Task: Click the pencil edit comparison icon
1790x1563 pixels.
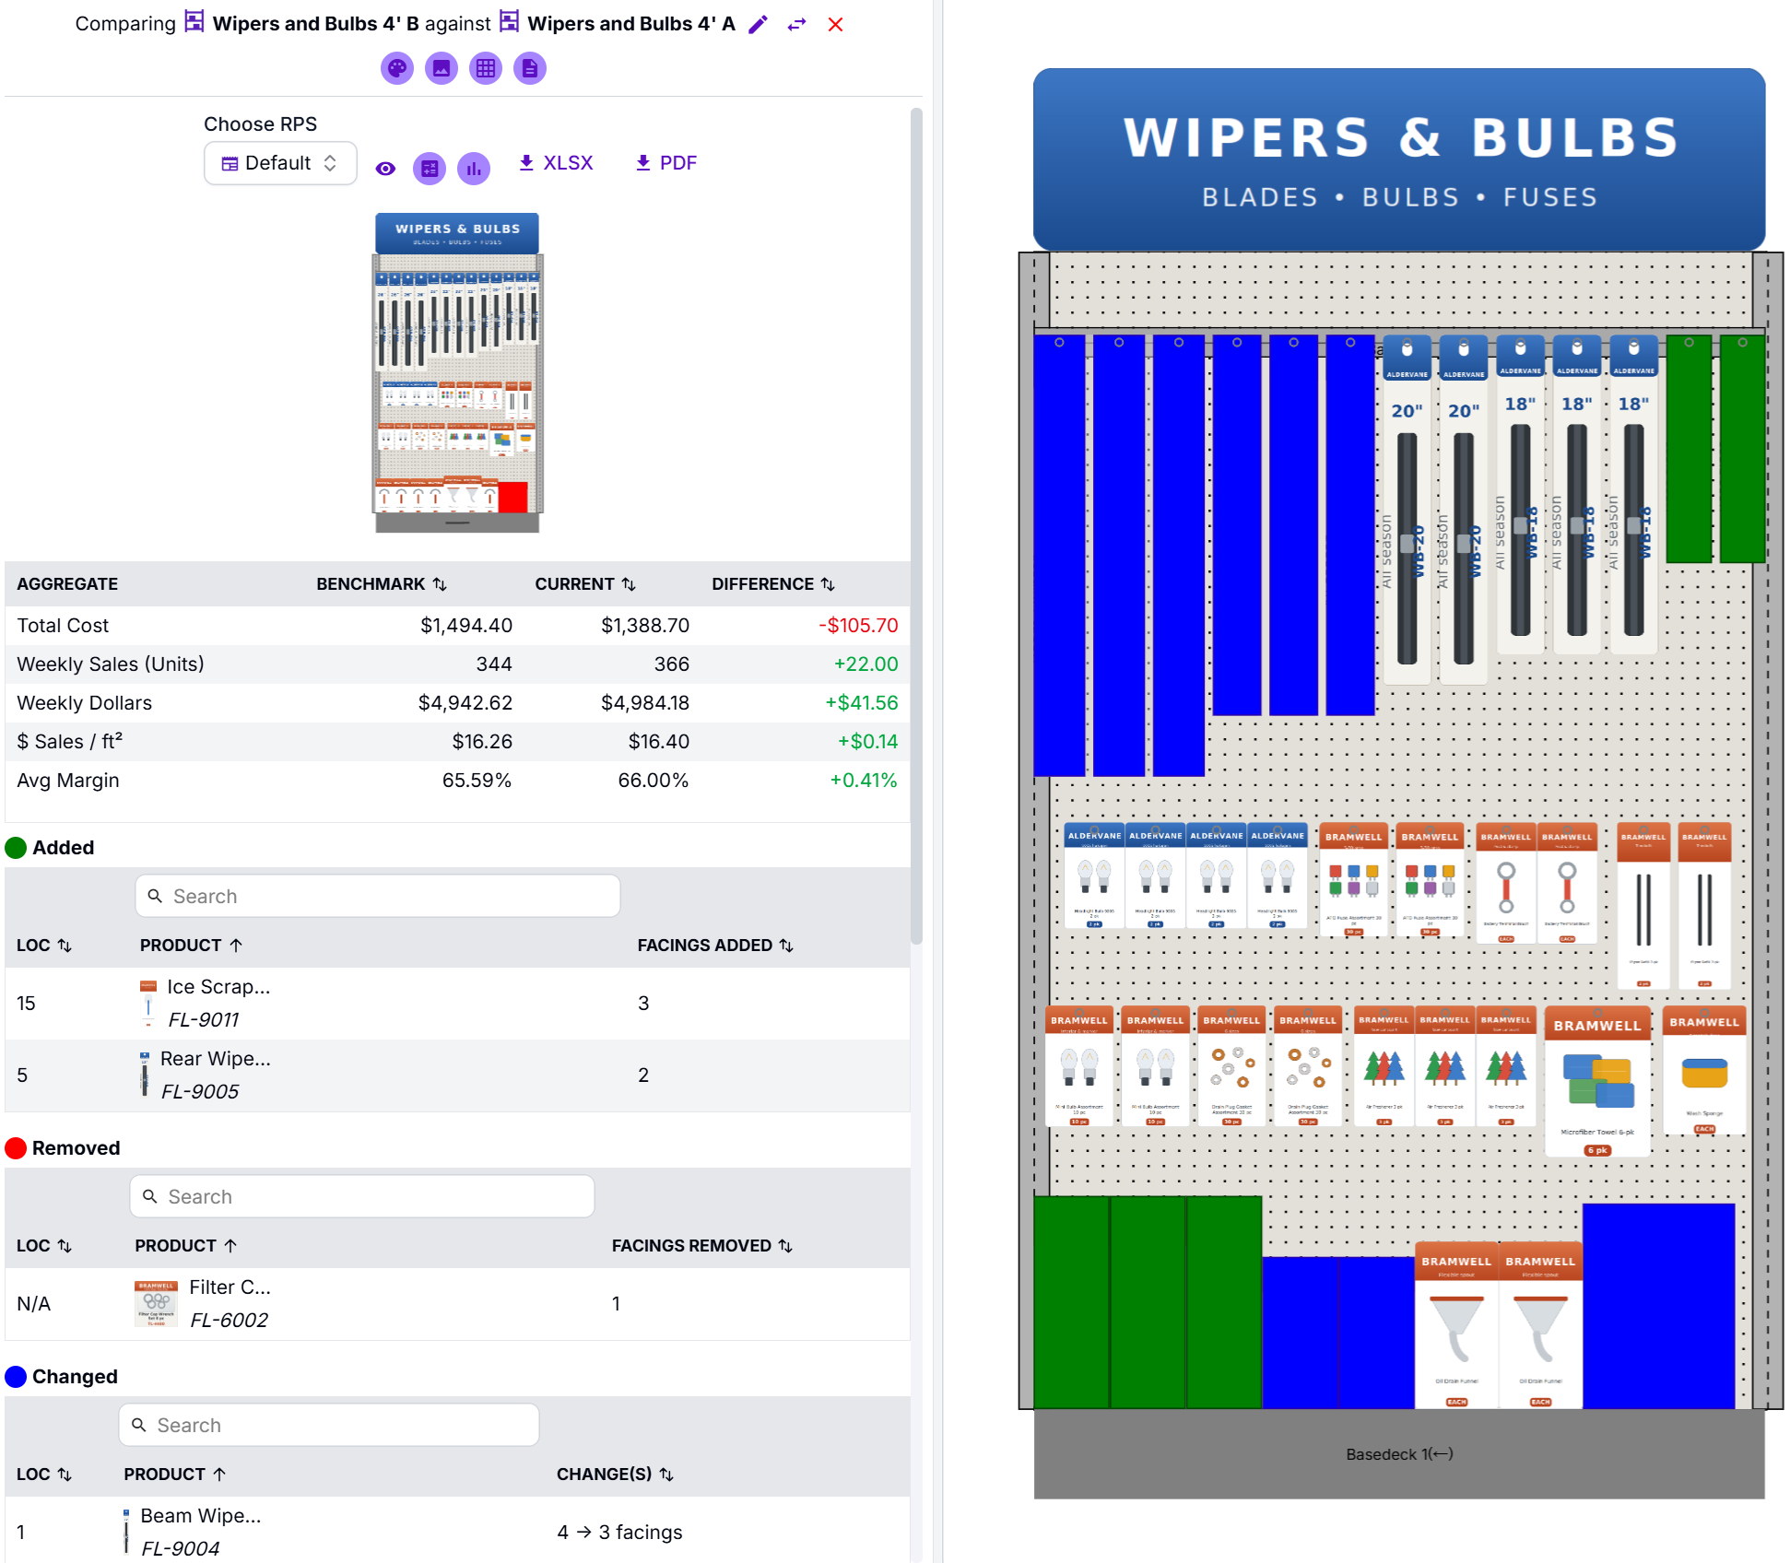Action: click(758, 25)
